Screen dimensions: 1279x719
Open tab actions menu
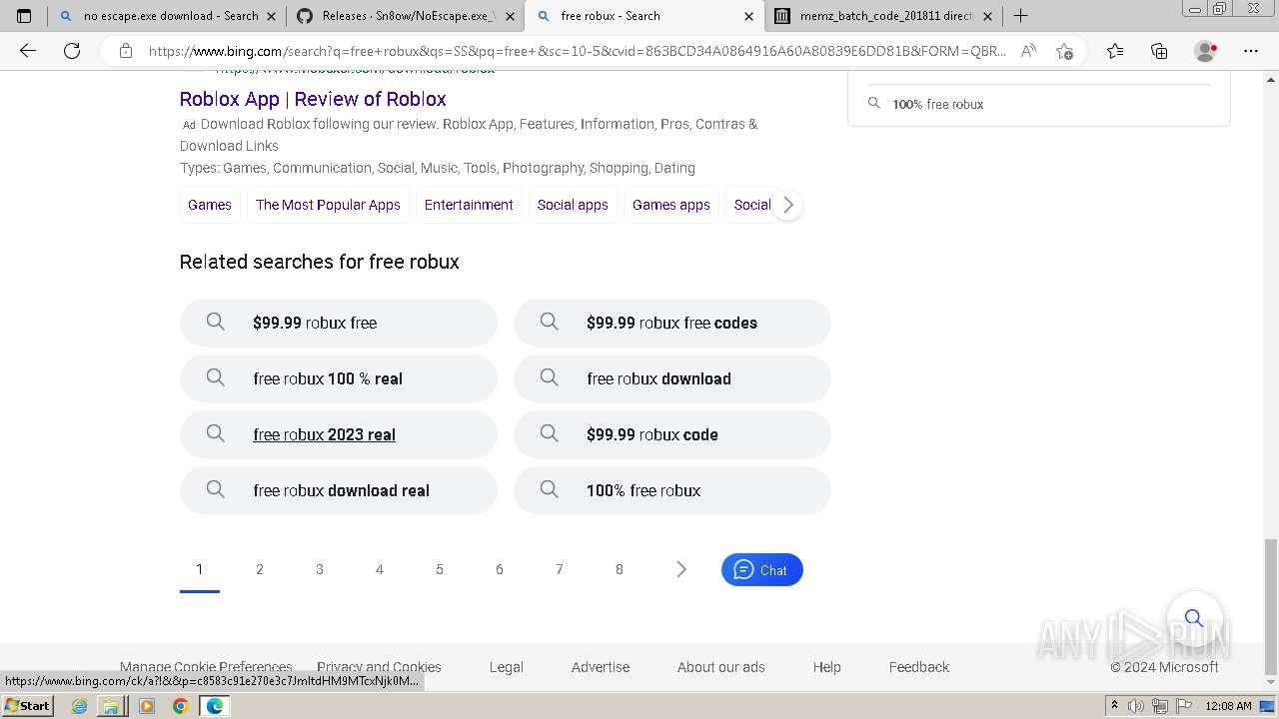point(24,16)
